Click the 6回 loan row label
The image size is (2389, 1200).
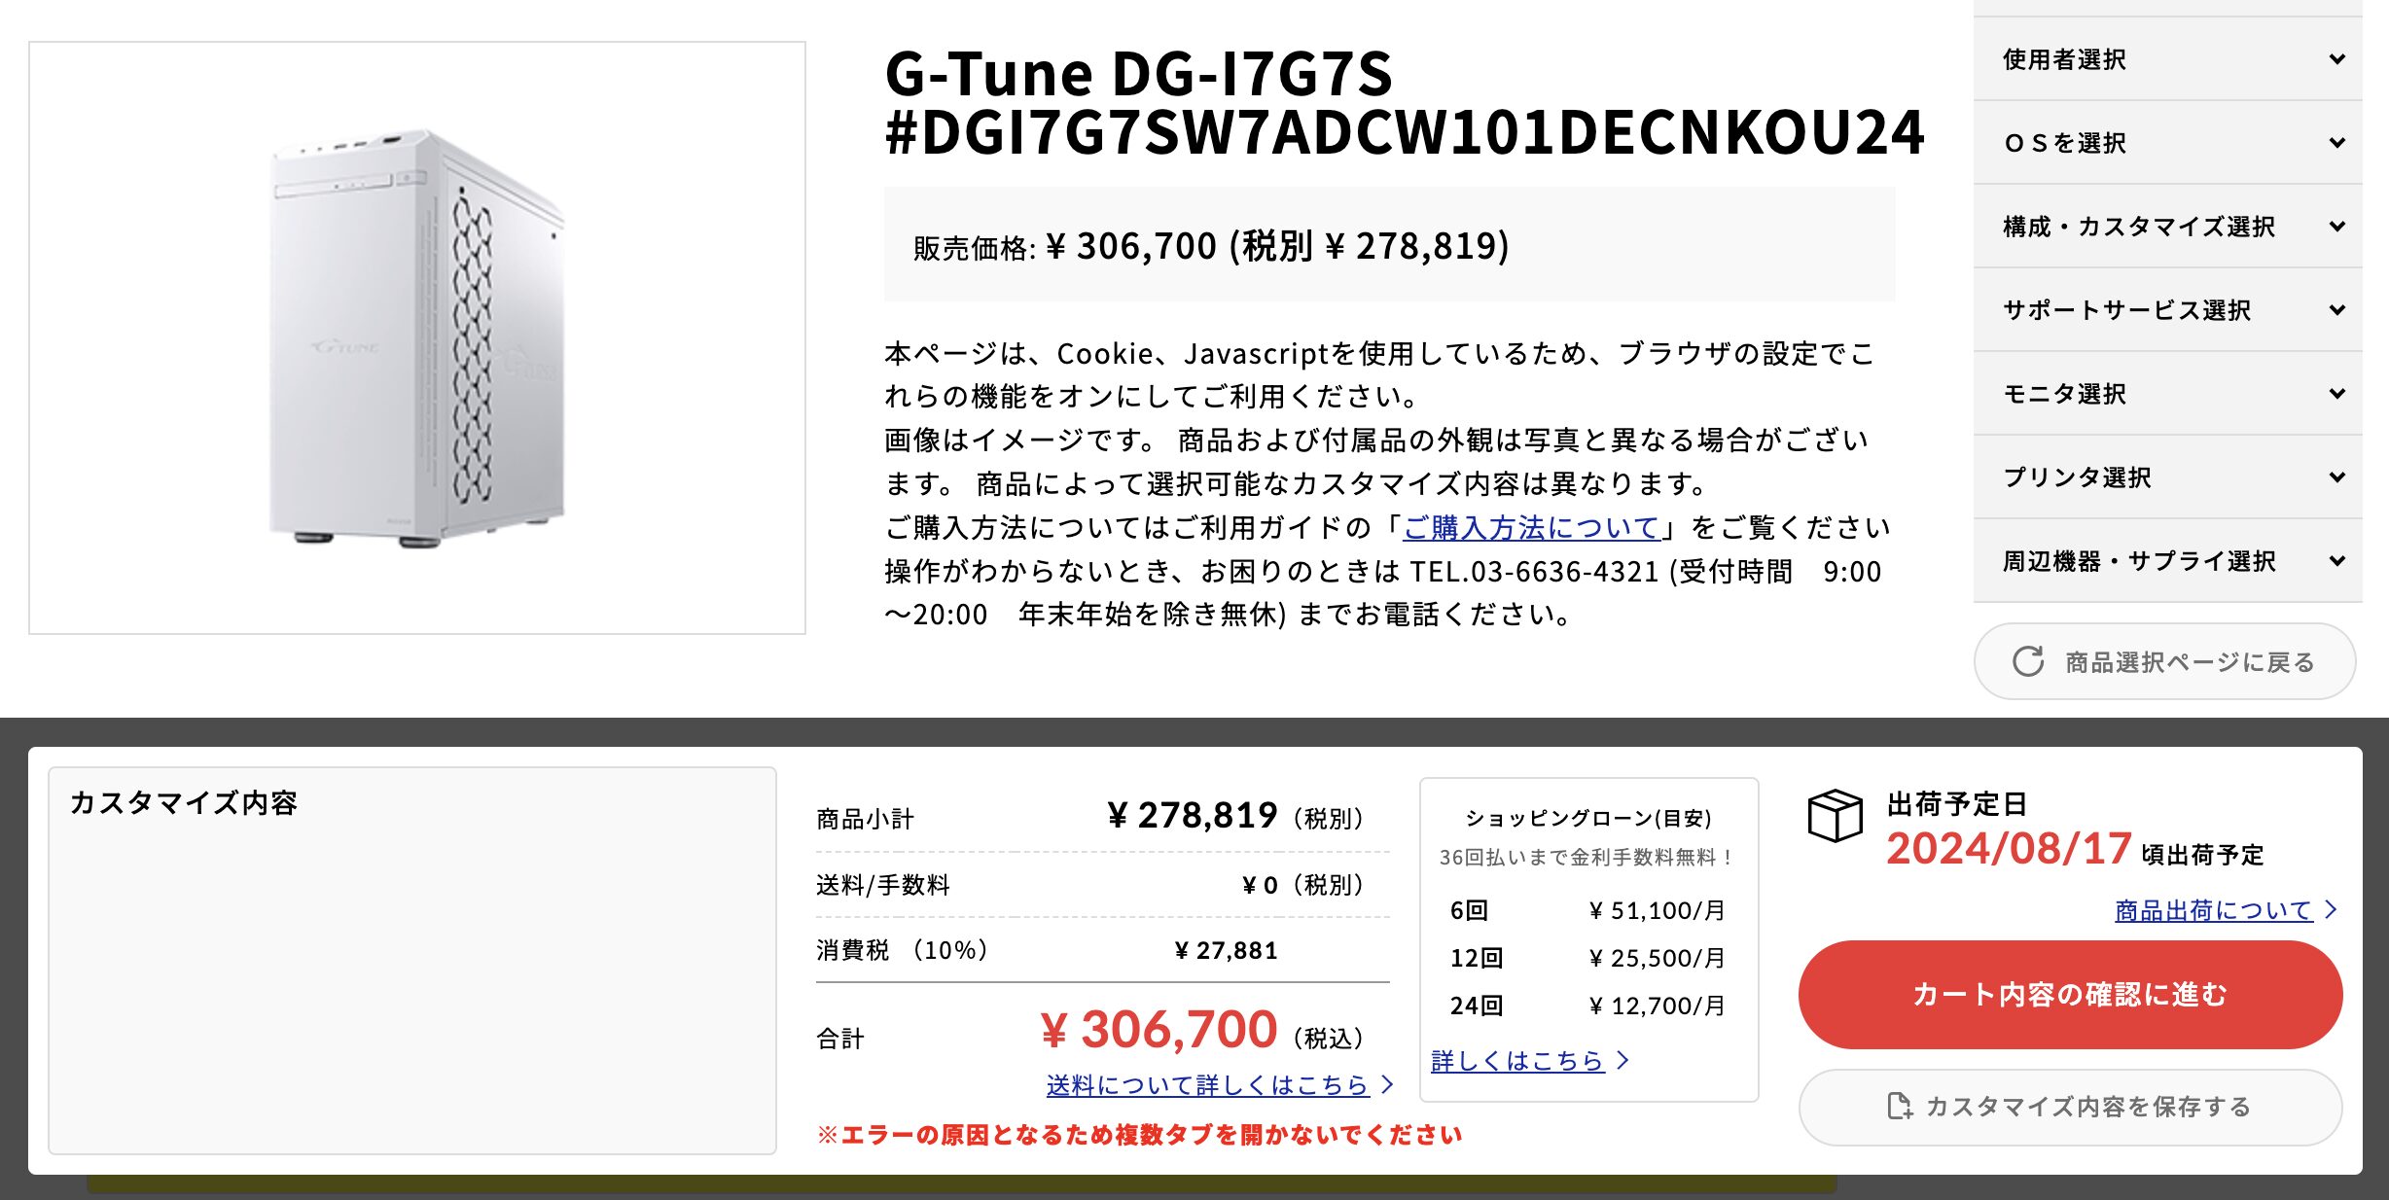click(x=1469, y=910)
